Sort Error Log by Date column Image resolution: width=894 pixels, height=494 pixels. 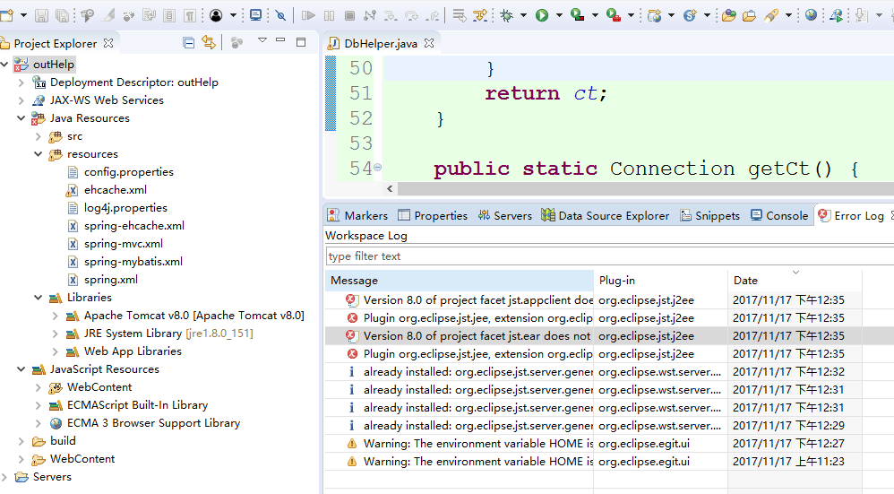point(795,280)
